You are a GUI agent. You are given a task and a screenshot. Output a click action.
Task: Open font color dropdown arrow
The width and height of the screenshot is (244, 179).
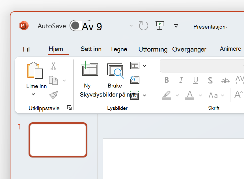click(200, 95)
